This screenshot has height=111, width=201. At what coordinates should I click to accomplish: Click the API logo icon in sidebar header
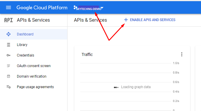(9, 20)
